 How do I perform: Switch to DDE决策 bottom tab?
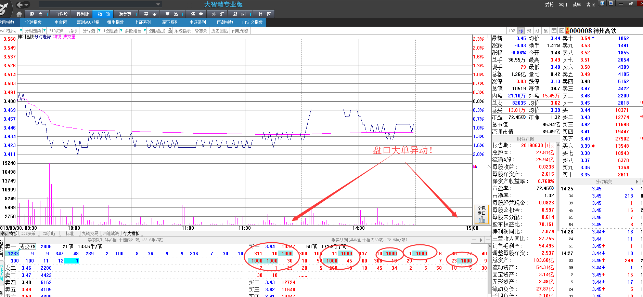tap(28, 233)
